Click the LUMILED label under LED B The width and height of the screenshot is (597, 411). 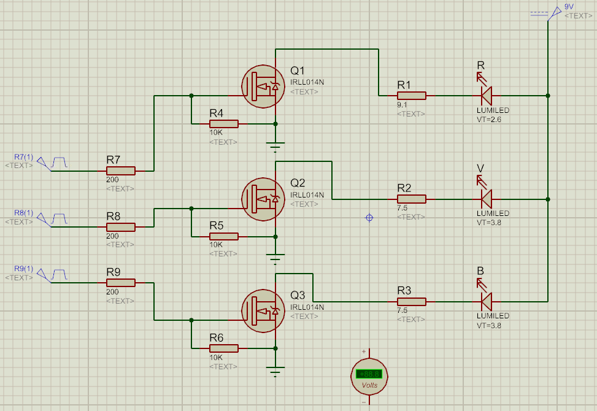click(x=493, y=316)
